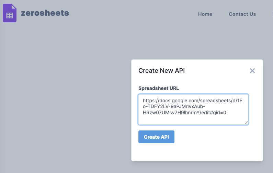This screenshot has height=173, width=273.
Task: Go to the Contact Us page
Action: (242, 14)
